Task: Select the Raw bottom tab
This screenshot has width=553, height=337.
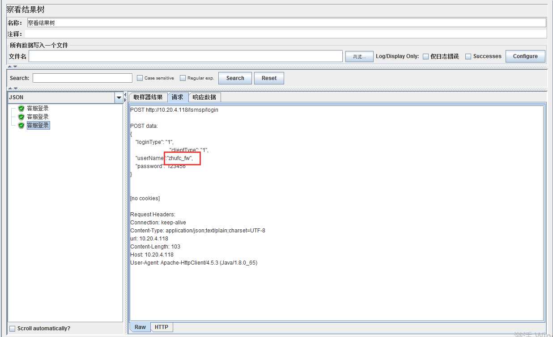Action: (x=140, y=327)
